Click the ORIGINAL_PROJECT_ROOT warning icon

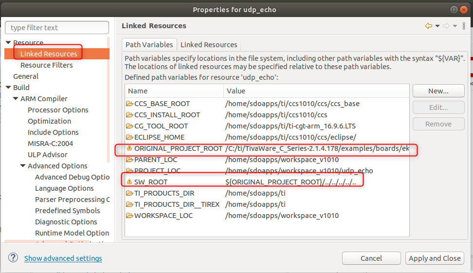click(129, 148)
